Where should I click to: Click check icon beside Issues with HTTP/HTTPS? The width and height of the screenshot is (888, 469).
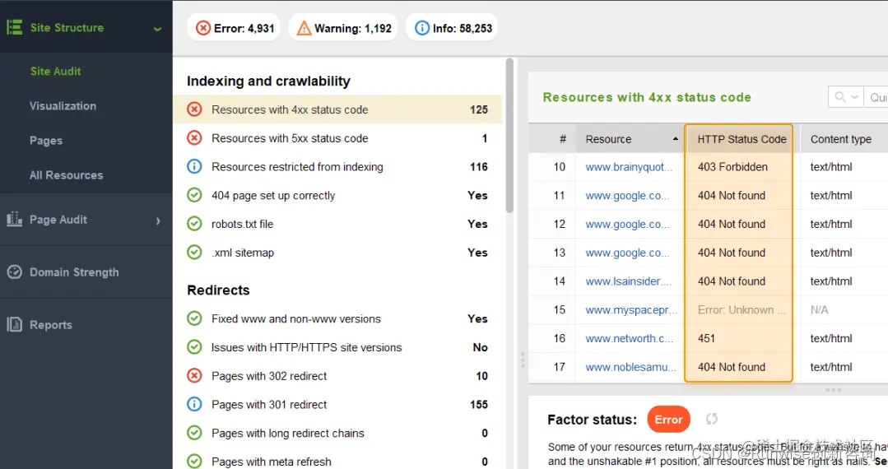coord(194,347)
